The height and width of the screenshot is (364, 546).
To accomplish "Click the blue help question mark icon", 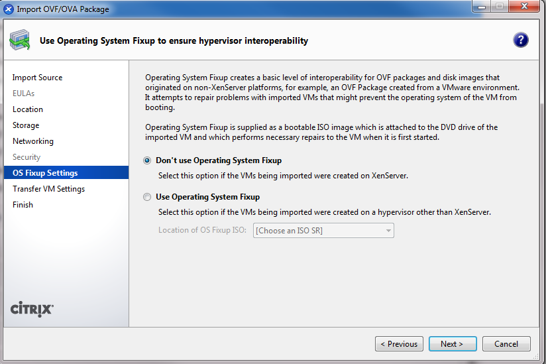I will coord(520,40).
